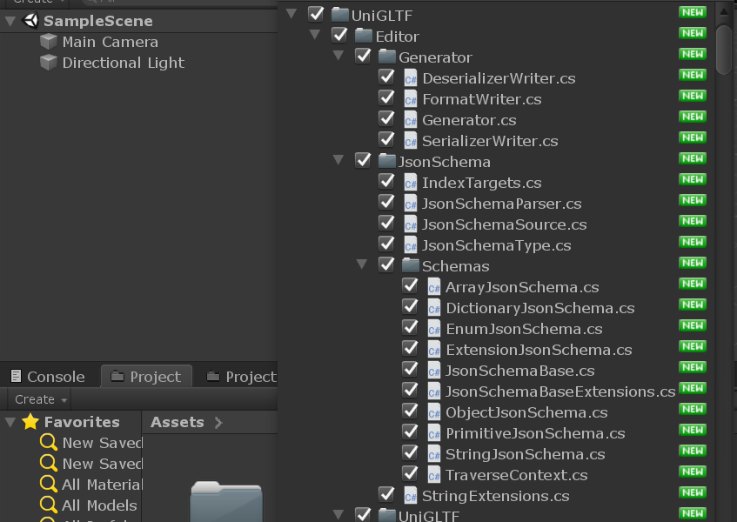Click the C# icon for IndexTargets.cs

[x=411, y=183]
